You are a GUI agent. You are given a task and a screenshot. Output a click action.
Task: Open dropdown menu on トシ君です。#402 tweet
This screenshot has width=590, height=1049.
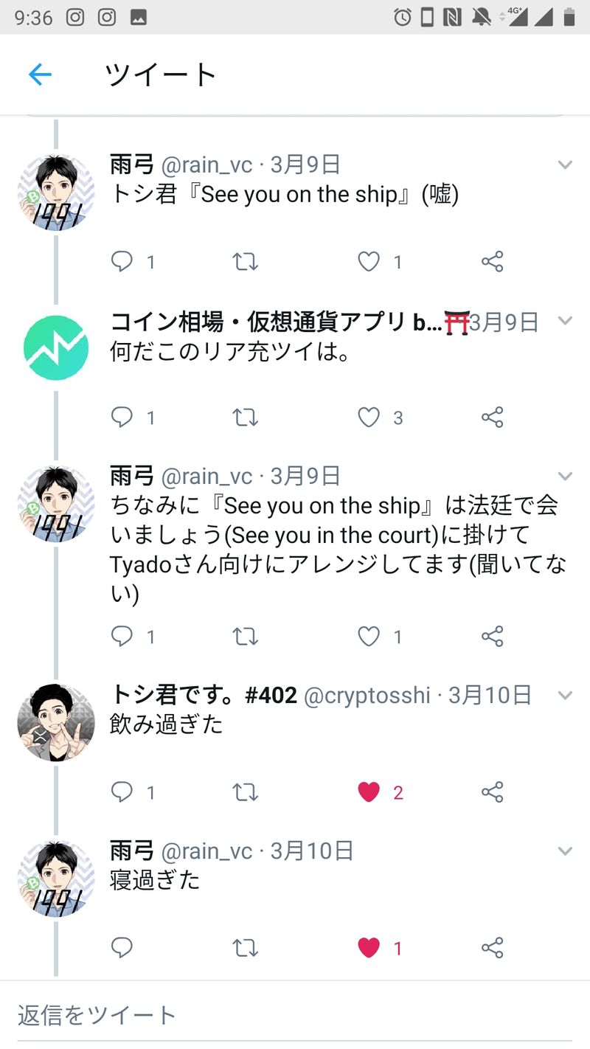565,696
